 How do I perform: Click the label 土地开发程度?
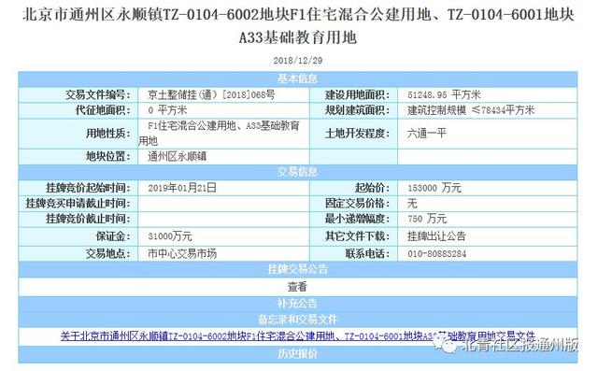pos(357,134)
